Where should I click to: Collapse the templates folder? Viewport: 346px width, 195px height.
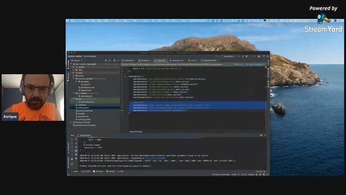[76, 82]
